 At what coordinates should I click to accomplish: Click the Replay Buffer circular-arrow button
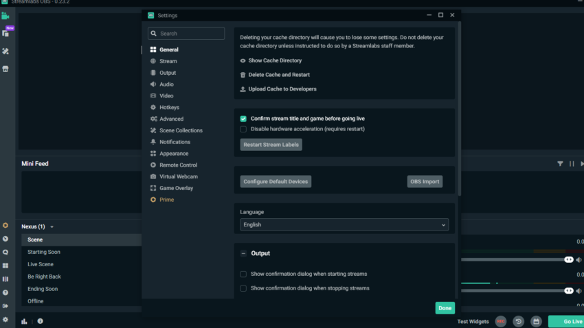(x=519, y=321)
